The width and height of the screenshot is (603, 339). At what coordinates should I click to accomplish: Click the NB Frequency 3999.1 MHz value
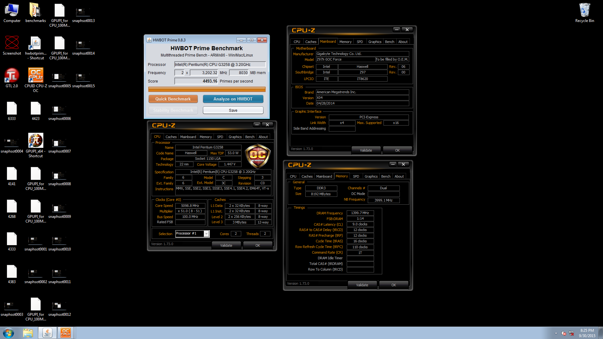coord(383,200)
